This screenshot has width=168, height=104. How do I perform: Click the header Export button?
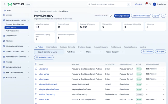point(156,16)
